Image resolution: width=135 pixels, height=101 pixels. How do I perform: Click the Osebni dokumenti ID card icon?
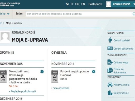[x=110, y=48]
